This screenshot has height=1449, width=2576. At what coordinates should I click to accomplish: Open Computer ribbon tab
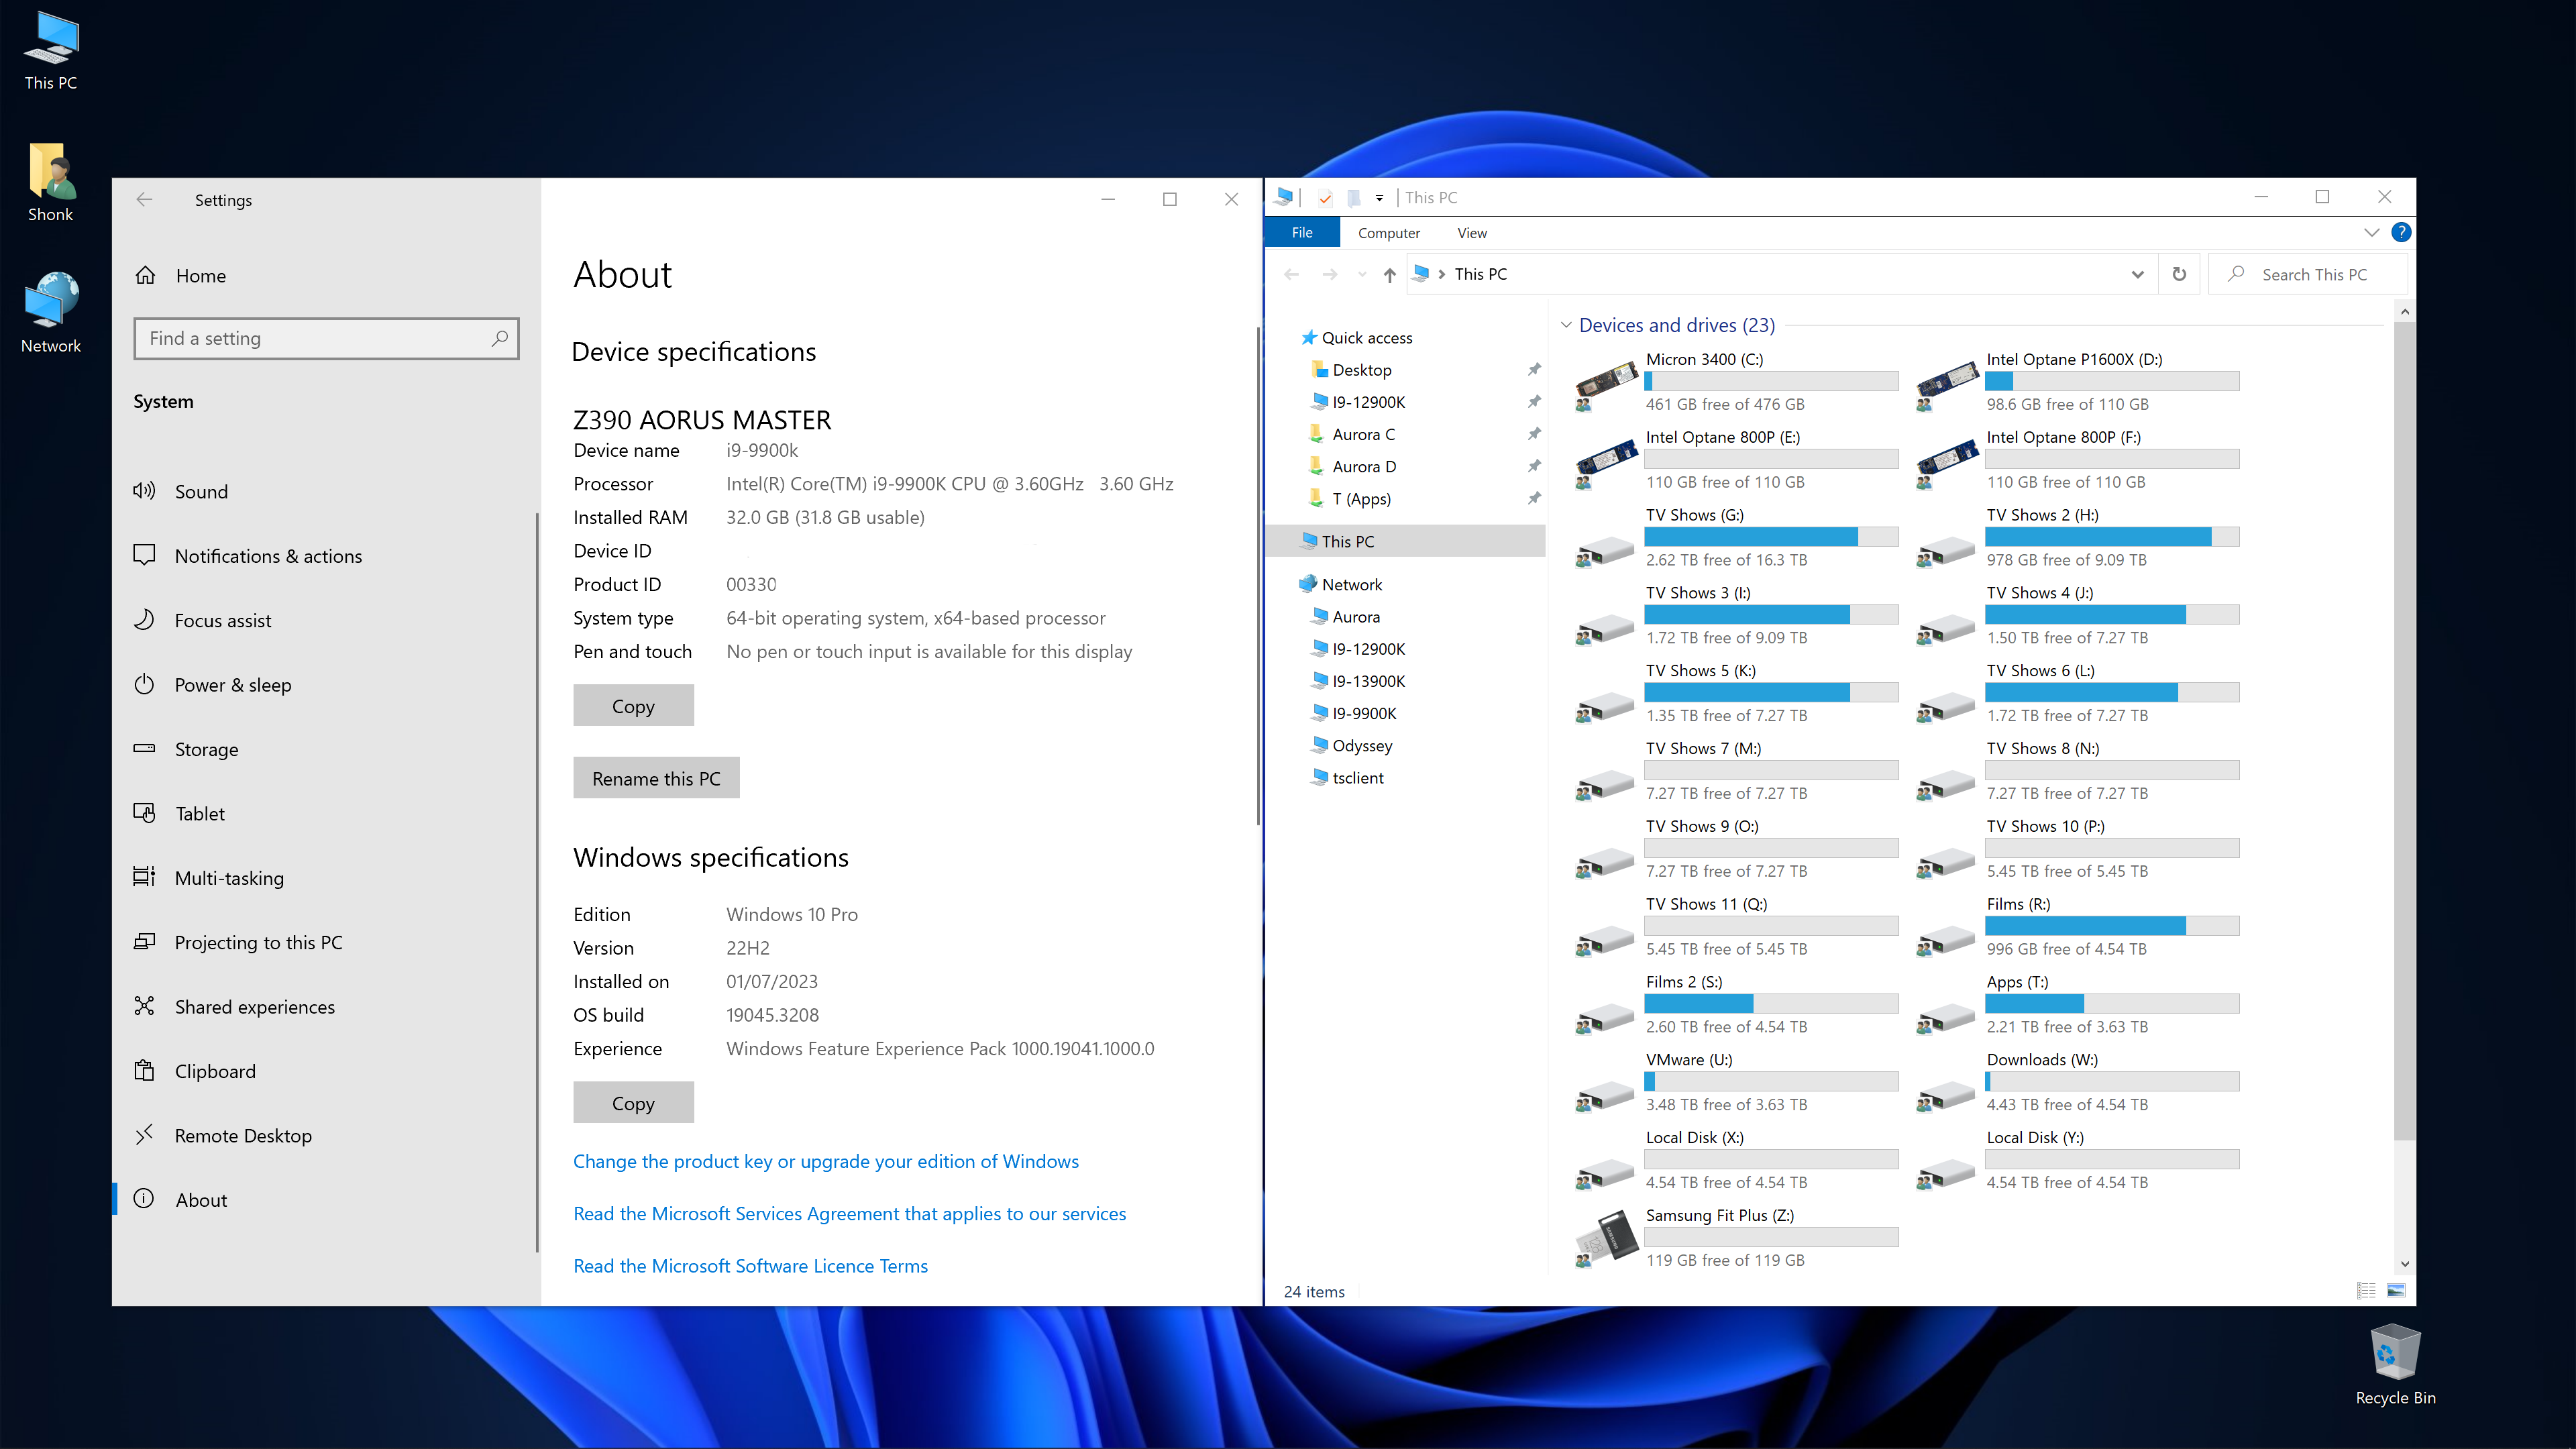pyautogui.click(x=1388, y=232)
